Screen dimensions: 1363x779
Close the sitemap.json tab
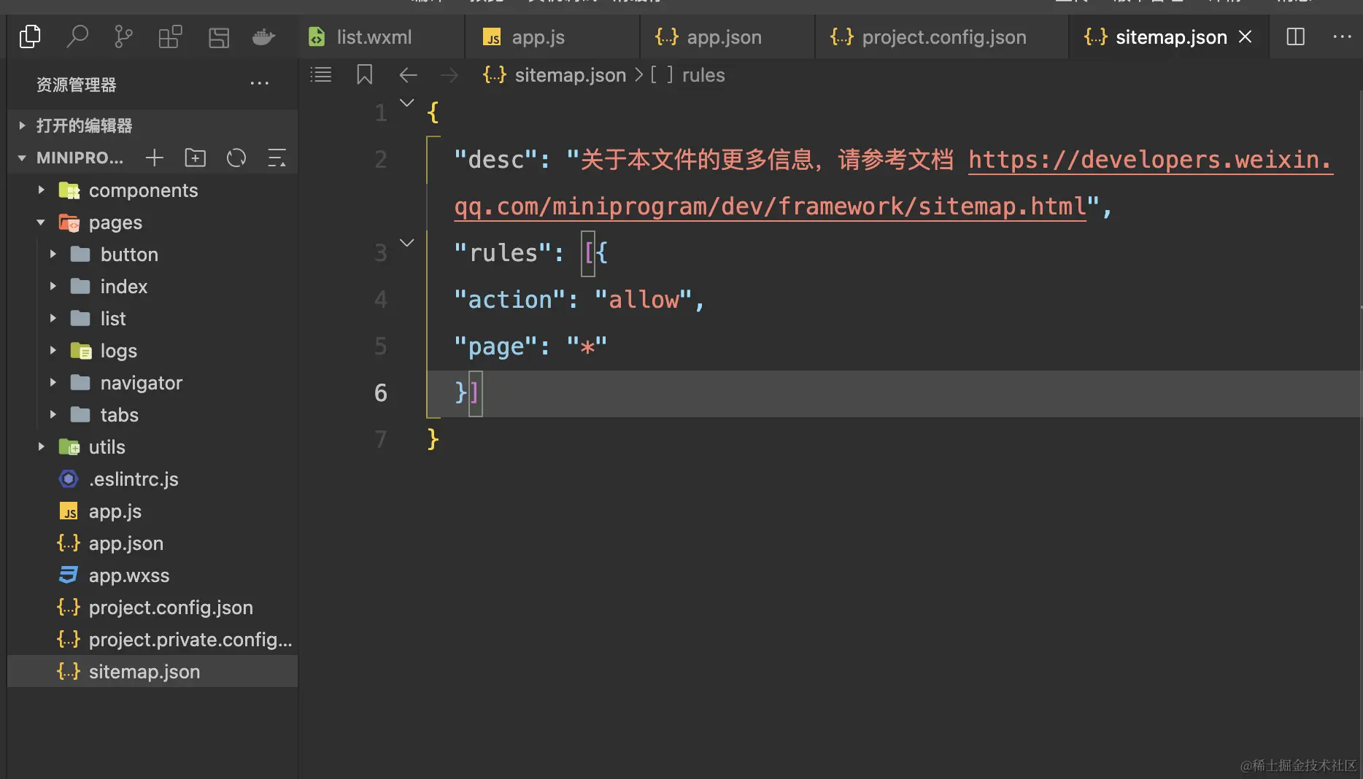(x=1246, y=36)
